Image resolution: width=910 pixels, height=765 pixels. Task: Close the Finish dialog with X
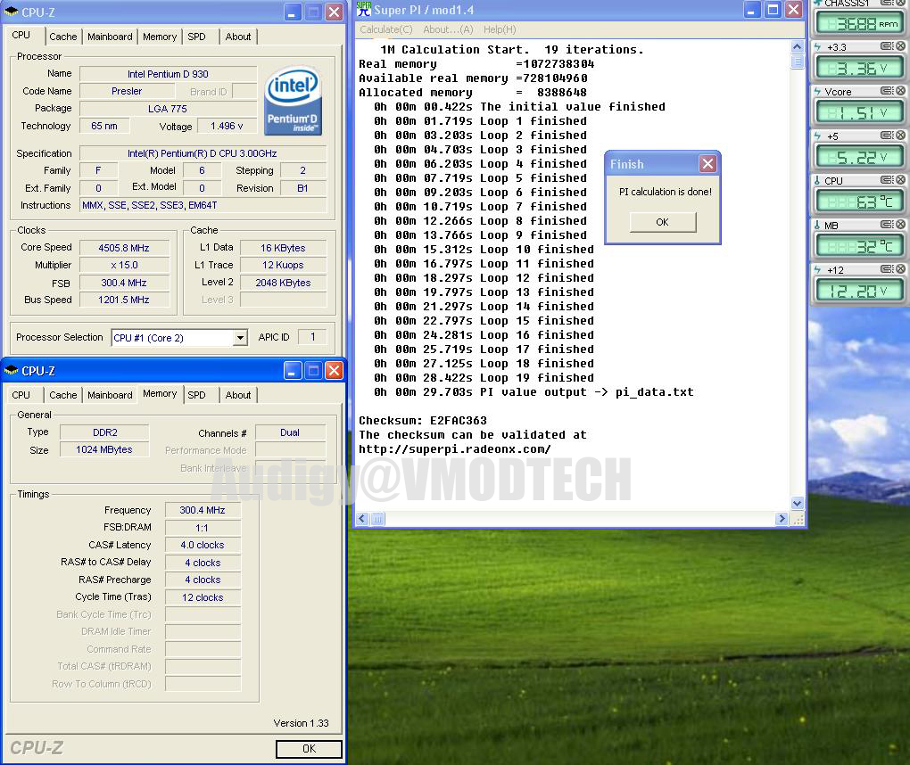(707, 164)
